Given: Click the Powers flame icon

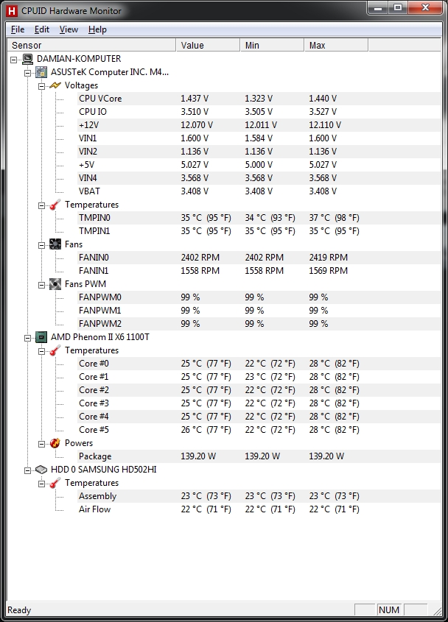Looking at the screenshot, I should coord(55,443).
